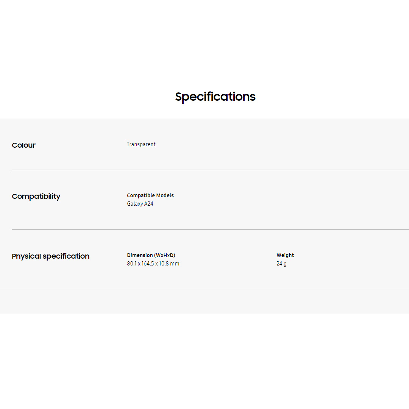
Task: Click the Specifications heading
Action: pos(215,97)
